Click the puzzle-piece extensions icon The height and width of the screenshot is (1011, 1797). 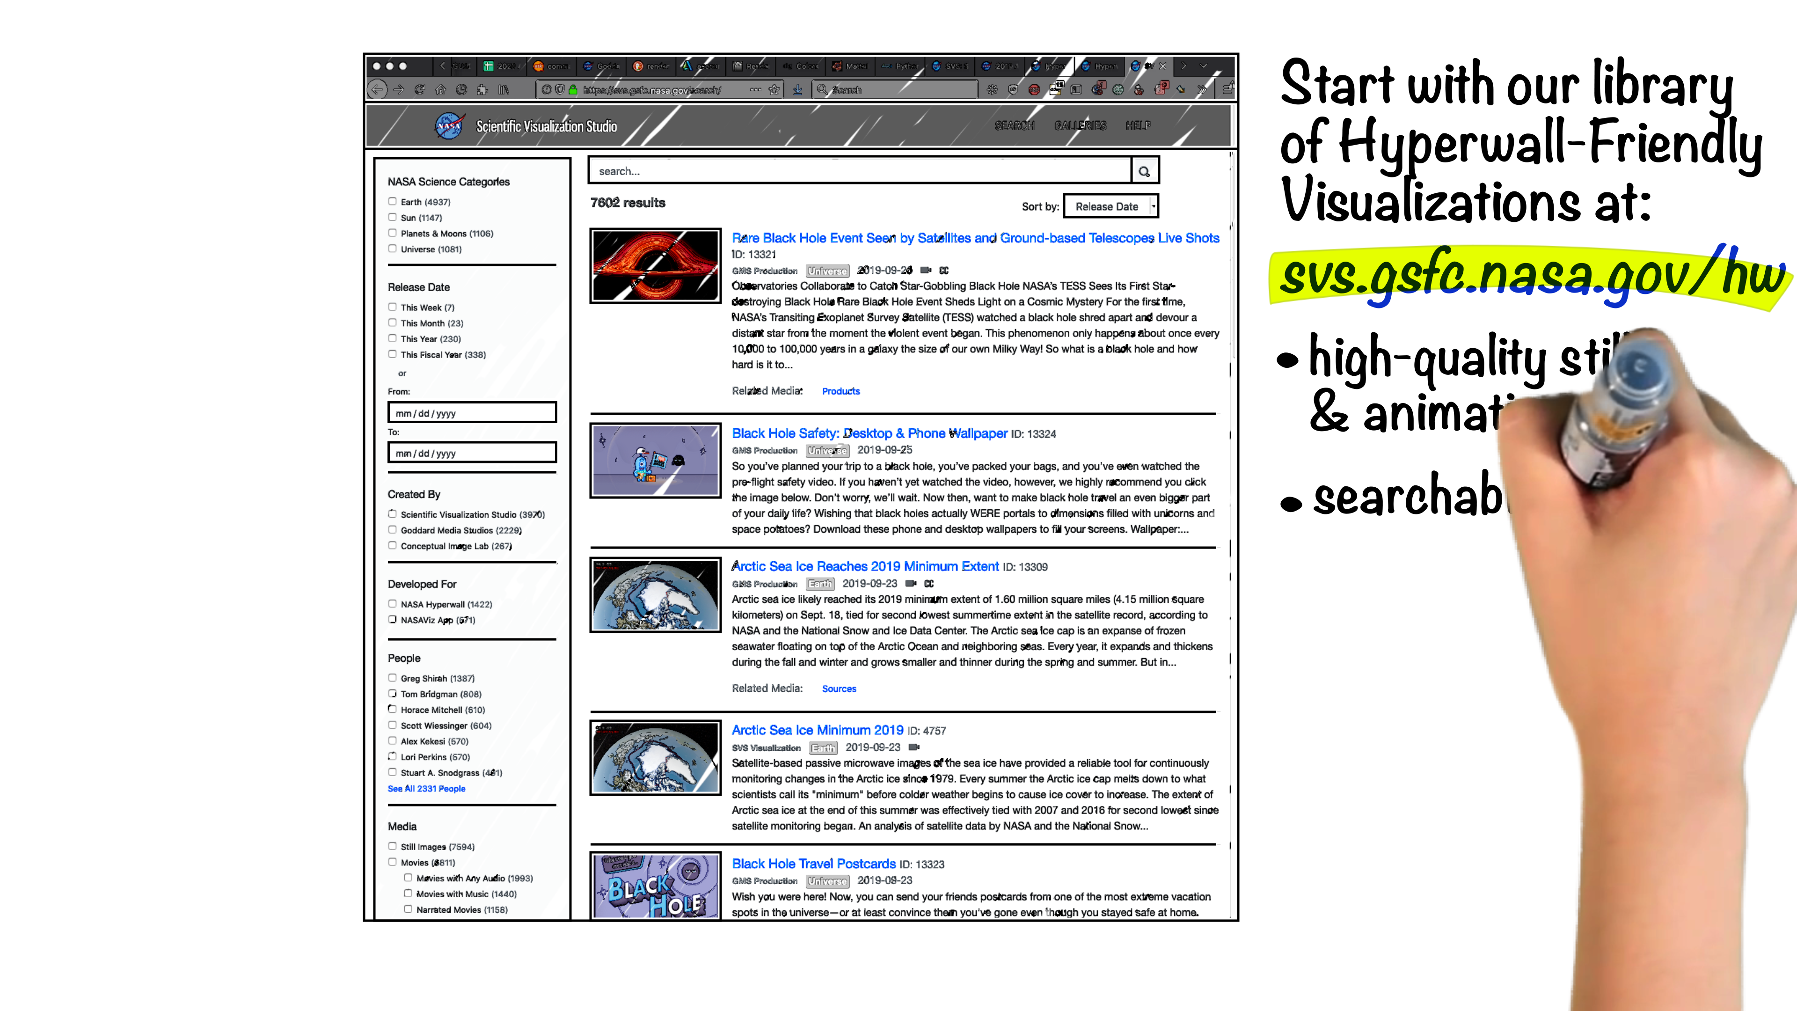(x=482, y=89)
